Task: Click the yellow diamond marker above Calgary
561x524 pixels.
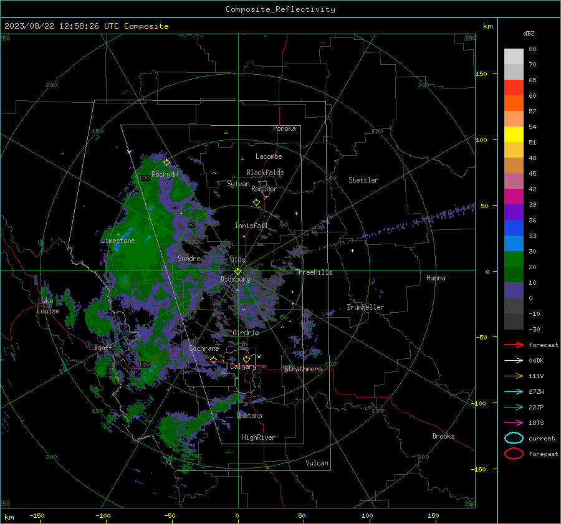Action: [x=246, y=359]
